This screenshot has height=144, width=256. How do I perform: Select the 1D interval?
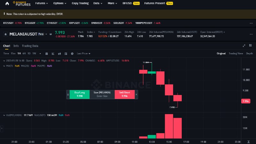click(29, 53)
